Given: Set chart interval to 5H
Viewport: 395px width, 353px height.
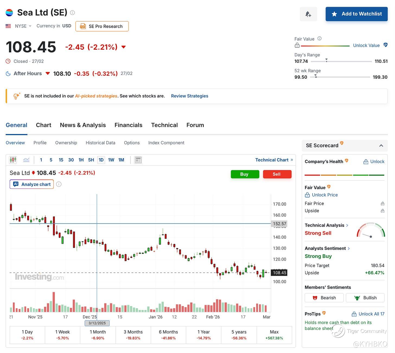Looking at the screenshot, I should [x=91, y=160].
